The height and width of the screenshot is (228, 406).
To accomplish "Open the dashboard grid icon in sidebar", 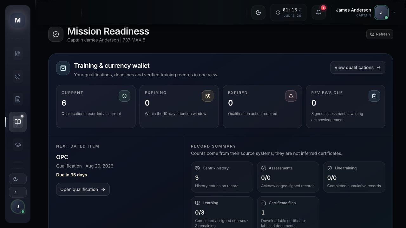I will (18, 54).
